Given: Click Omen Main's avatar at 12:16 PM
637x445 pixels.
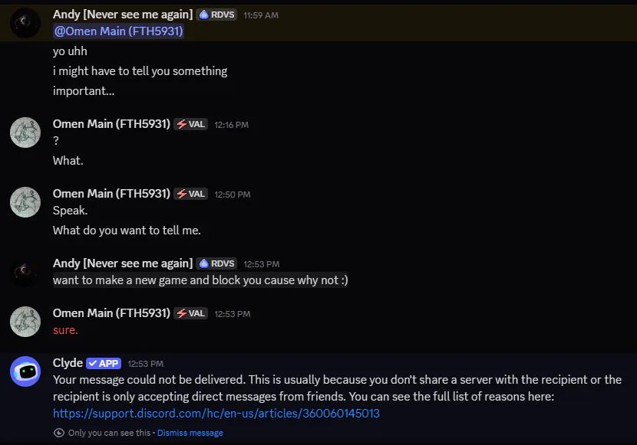Looking at the screenshot, I should (25, 133).
